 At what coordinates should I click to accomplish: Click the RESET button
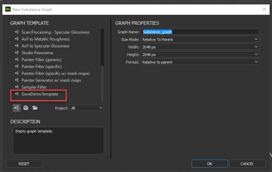24,164
